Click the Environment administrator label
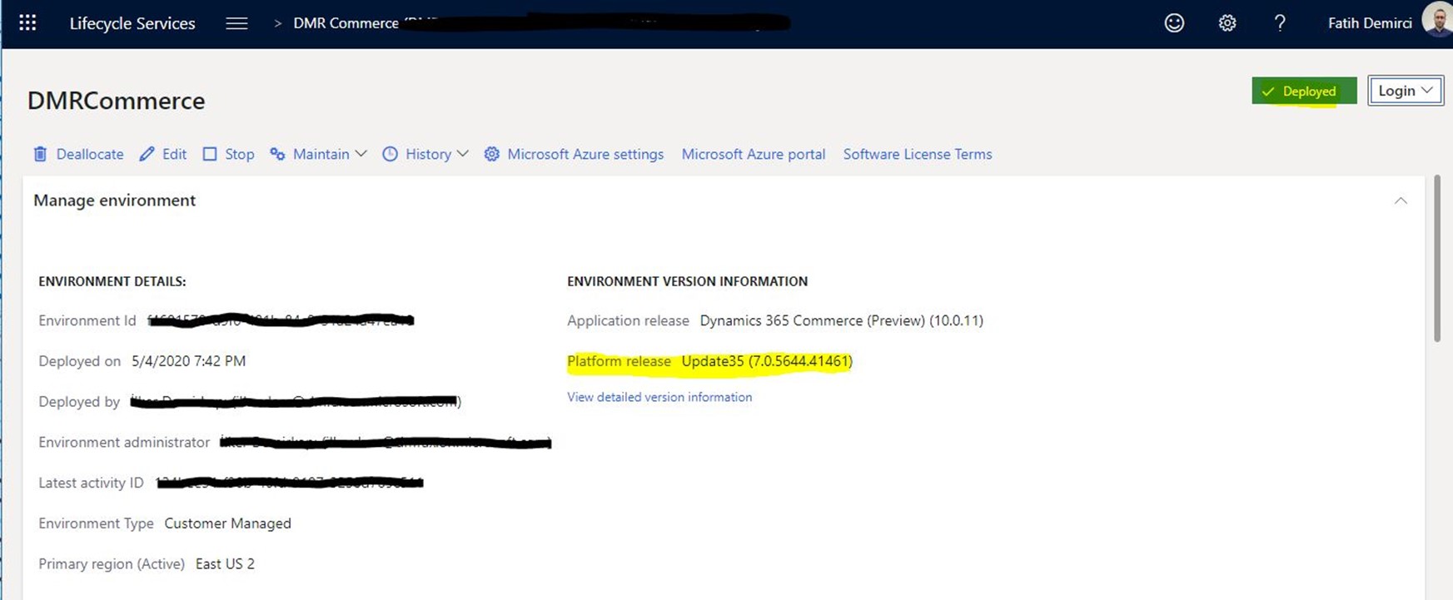The image size is (1453, 600). tap(124, 442)
